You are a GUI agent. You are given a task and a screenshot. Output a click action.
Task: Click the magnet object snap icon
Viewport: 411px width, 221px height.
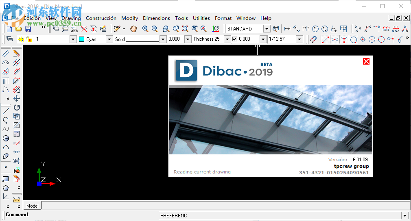tap(313, 39)
